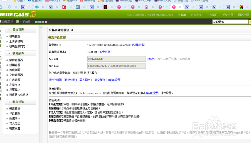Image resolution: width=251 pixels, height=143 pixels.
Task: Choose the tan theme color swatch
Action: point(43,22)
